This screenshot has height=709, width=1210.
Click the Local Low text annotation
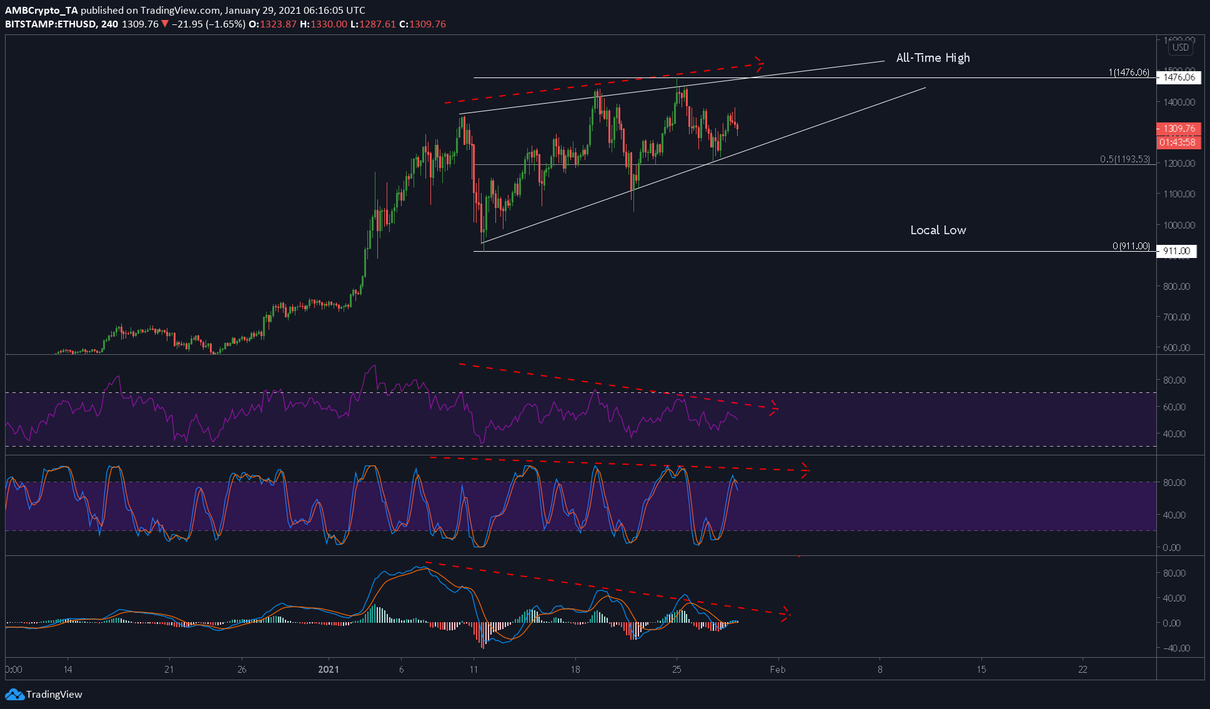(x=938, y=230)
